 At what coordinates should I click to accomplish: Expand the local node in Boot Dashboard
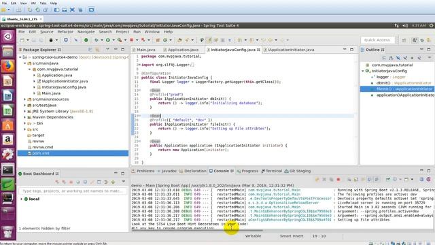pyautogui.click(x=21, y=199)
